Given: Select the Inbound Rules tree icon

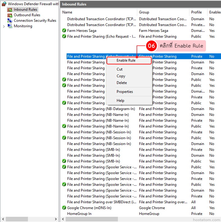Looking at the screenshot, I should (10, 10).
